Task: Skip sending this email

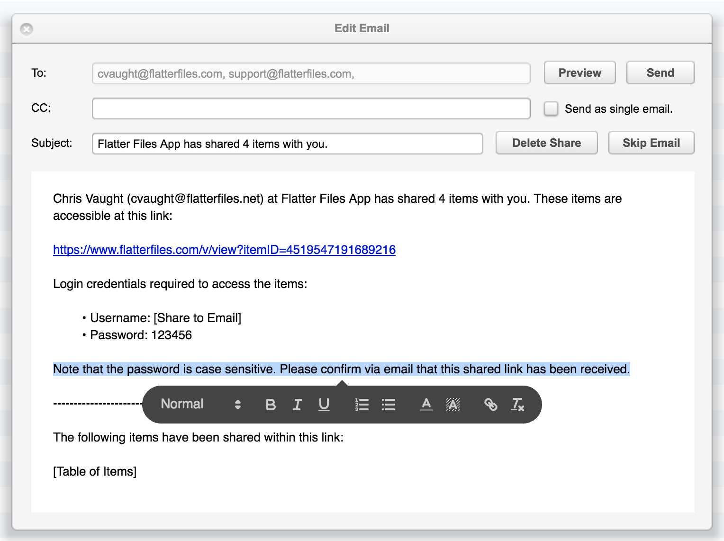Action: 651,143
